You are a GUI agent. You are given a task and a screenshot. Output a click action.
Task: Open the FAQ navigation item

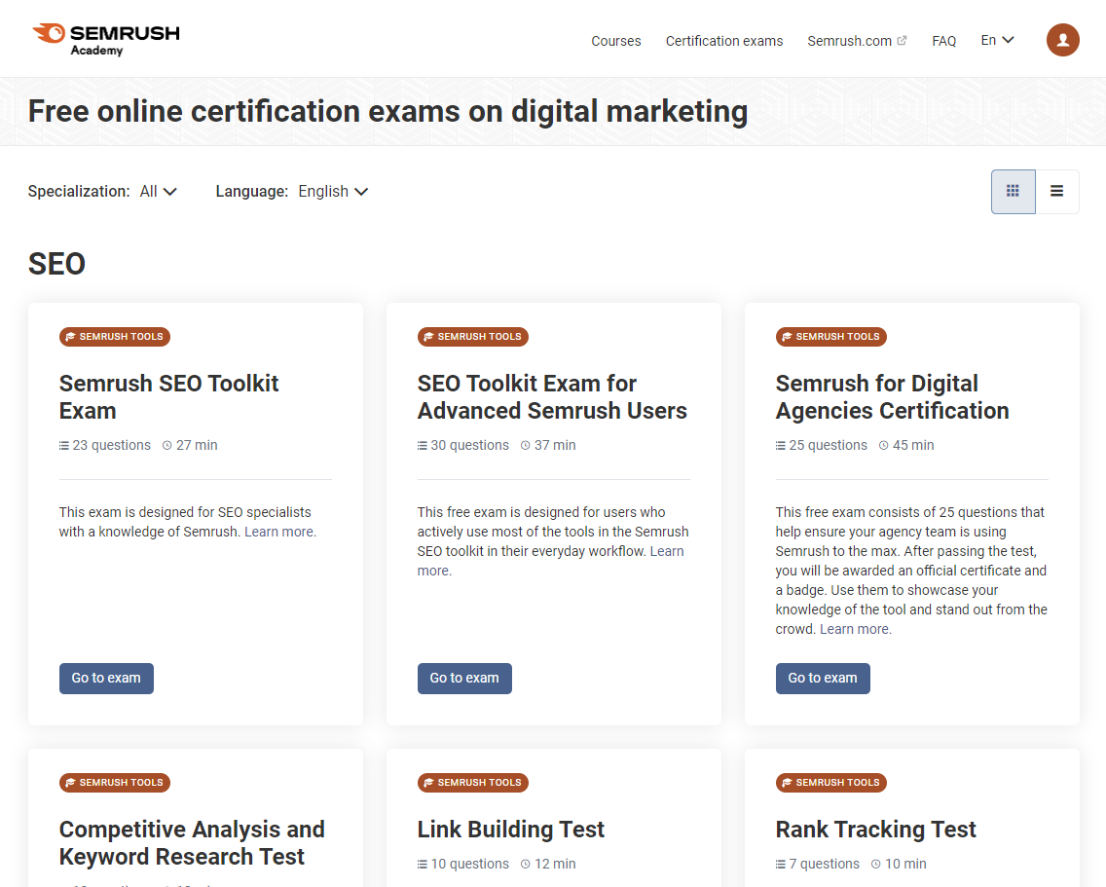coord(943,41)
